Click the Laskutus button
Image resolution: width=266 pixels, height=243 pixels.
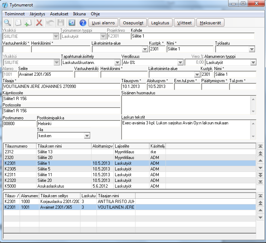pos(160,23)
